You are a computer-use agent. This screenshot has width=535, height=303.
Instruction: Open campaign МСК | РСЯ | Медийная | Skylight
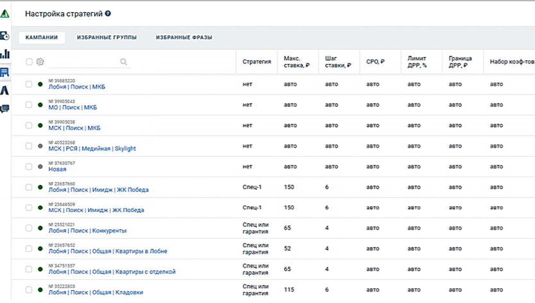(x=92, y=149)
